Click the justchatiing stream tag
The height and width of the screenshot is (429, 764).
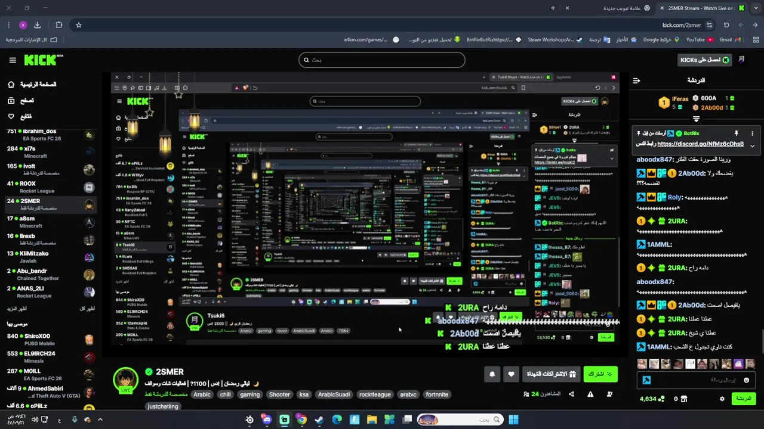pos(162,406)
